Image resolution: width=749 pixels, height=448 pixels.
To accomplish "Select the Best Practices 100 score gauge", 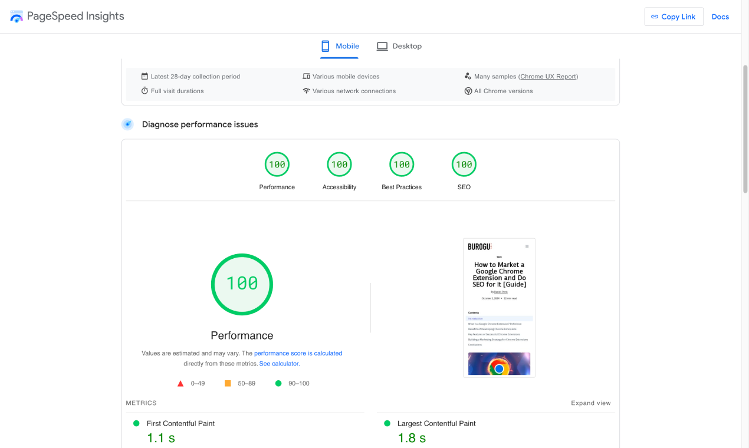I will [402, 164].
